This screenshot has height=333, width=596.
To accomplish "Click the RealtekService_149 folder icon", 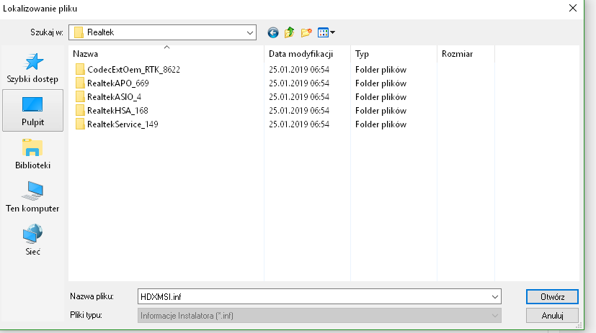I will point(80,124).
